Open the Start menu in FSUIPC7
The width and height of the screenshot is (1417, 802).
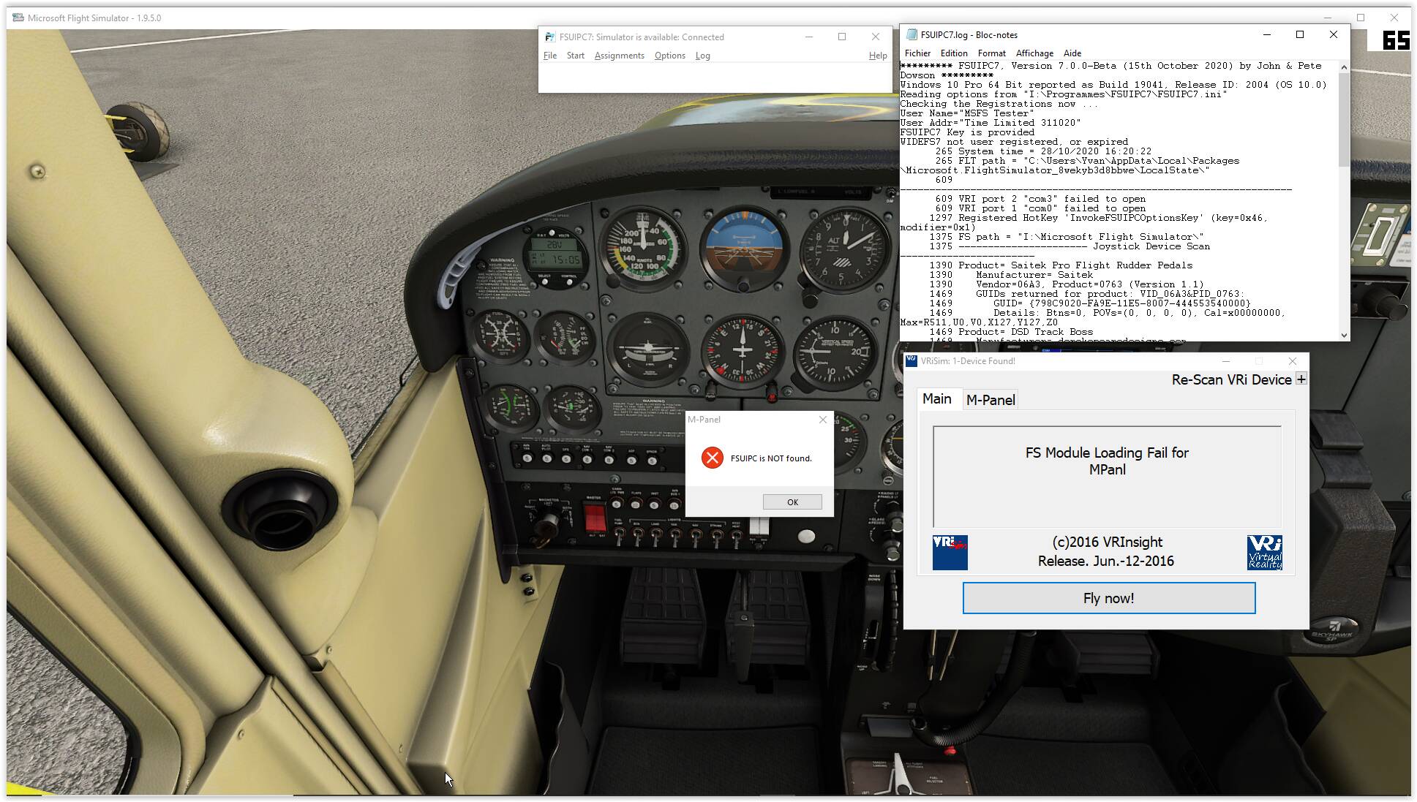(575, 56)
